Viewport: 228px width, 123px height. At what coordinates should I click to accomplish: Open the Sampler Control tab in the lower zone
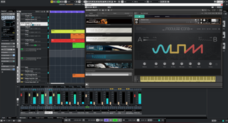(39, 118)
